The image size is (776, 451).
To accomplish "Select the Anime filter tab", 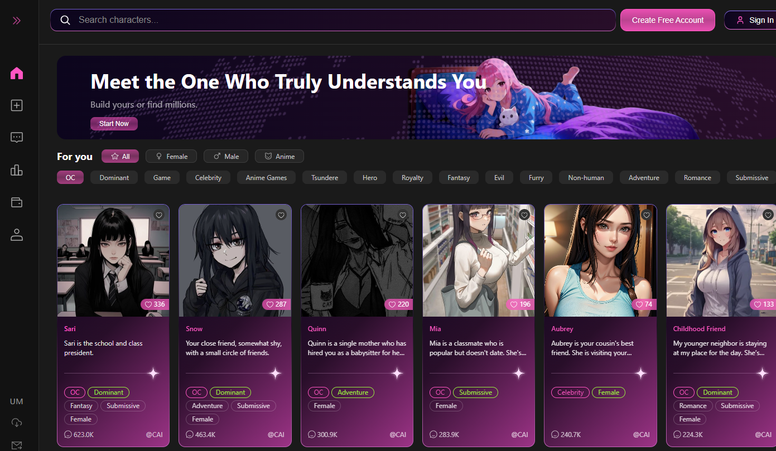I will click(279, 156).
